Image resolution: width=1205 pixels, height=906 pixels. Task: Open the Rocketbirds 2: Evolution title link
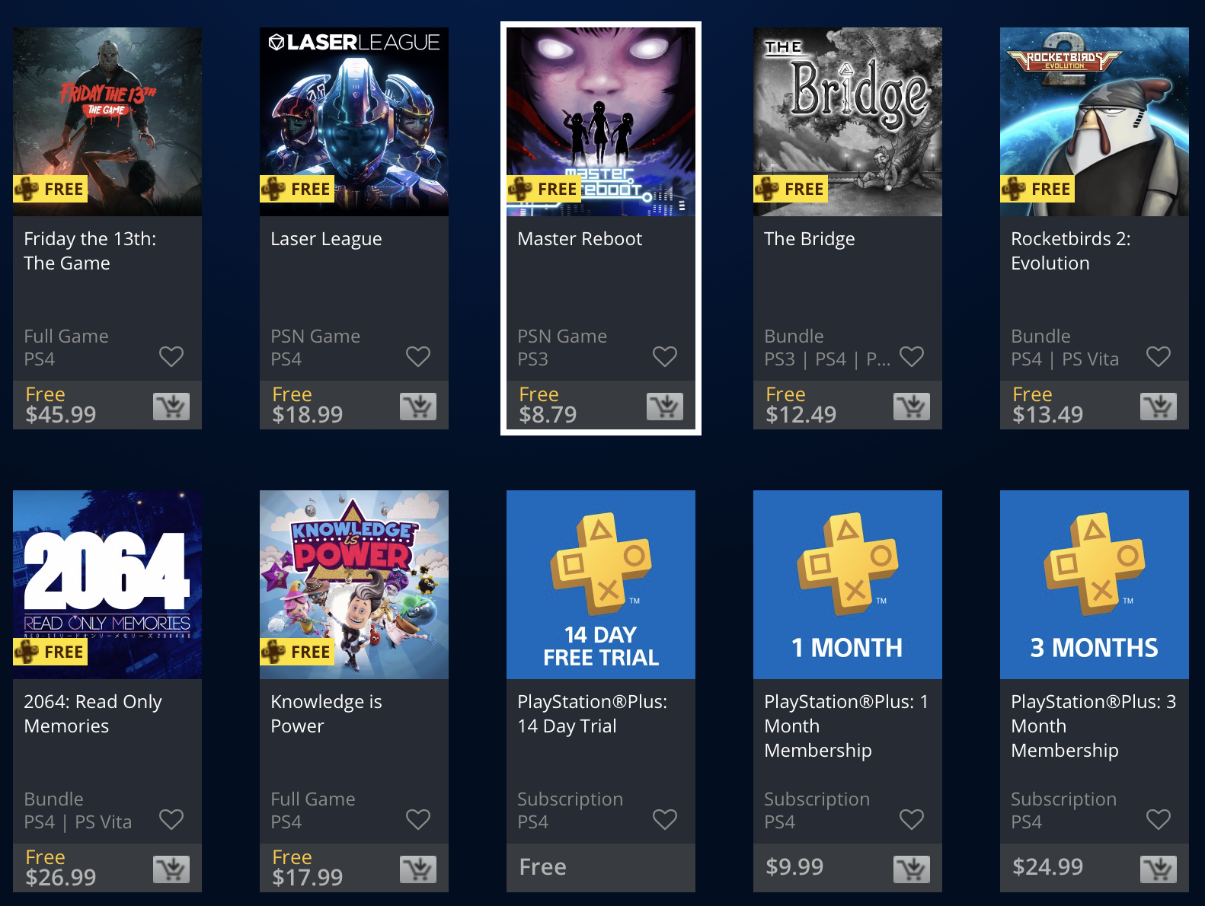(x=1071, y=251)
